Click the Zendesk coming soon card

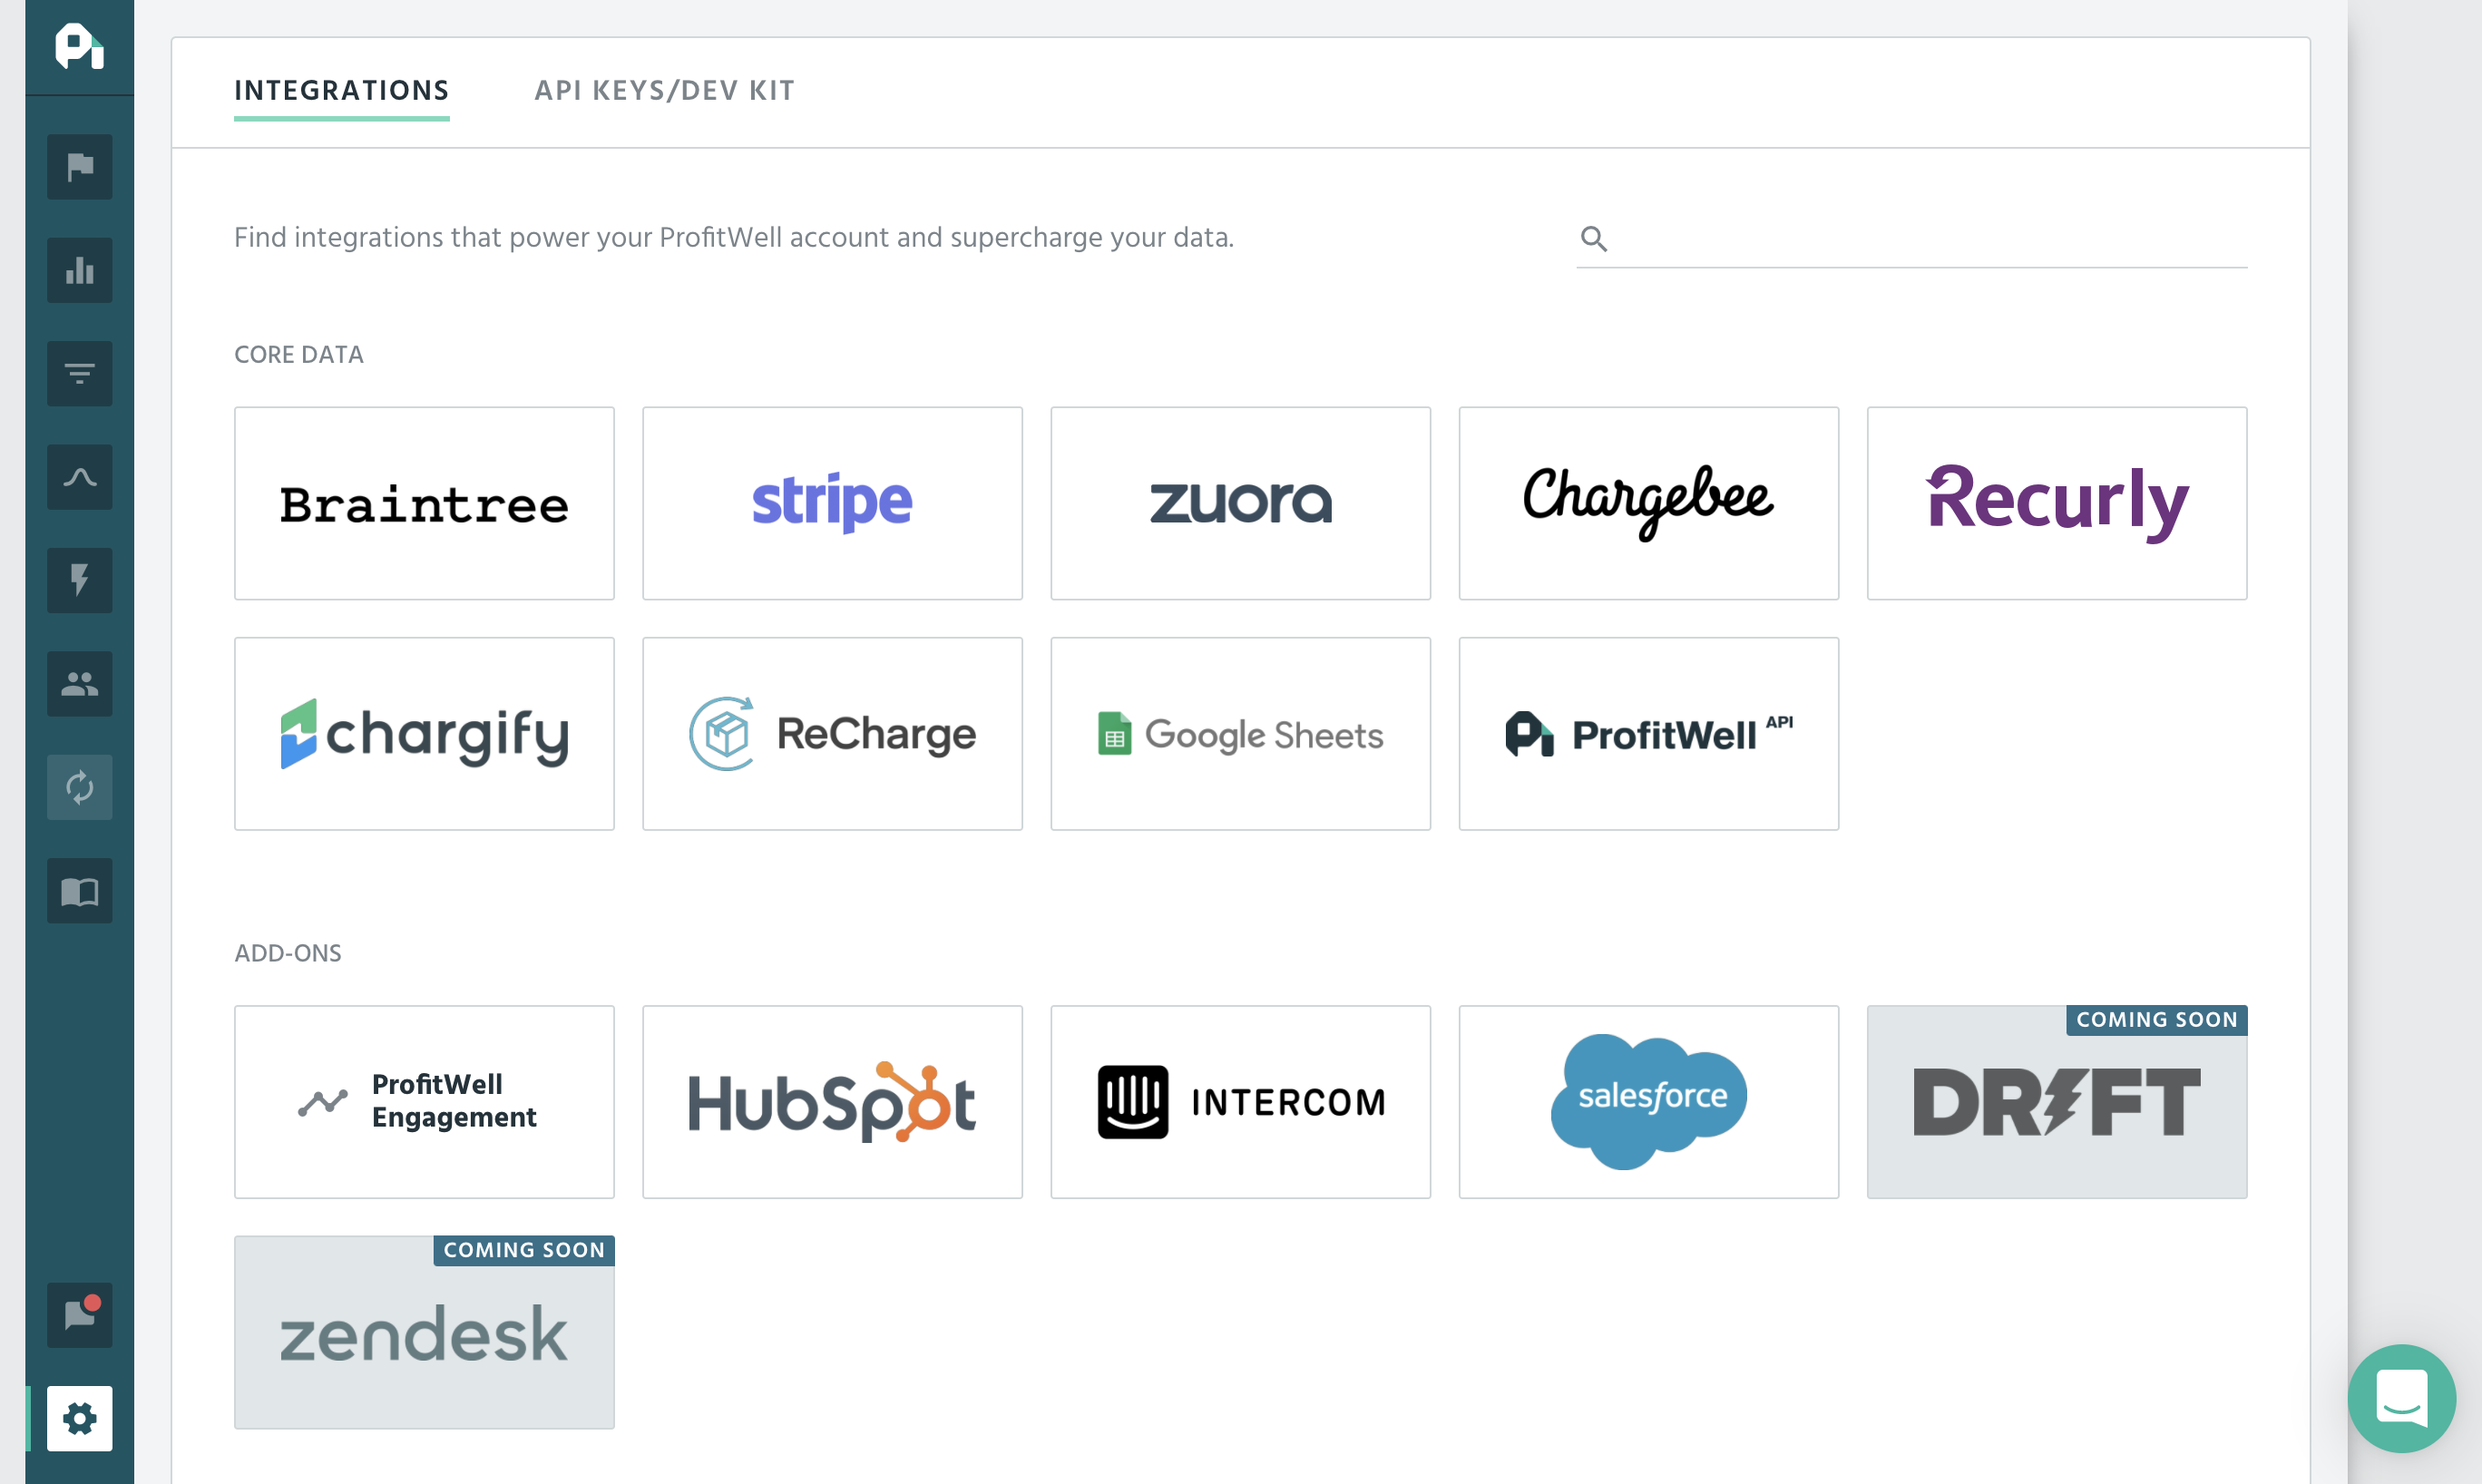pos(424,1332)
